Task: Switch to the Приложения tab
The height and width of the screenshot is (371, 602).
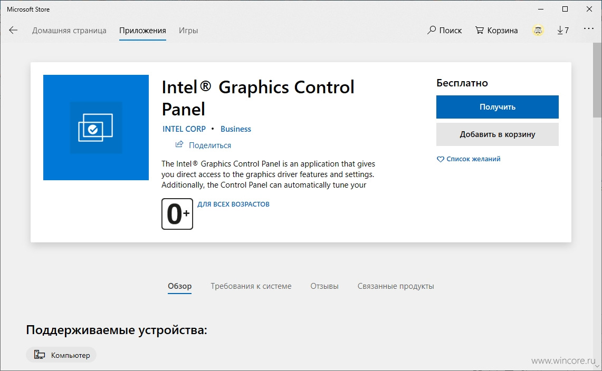Action: click(142, 31)
